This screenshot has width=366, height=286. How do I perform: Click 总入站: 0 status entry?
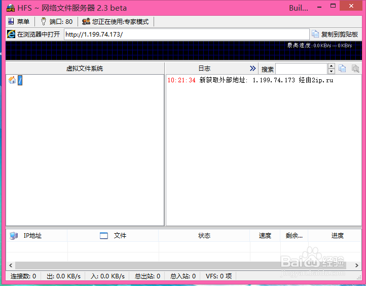pos(183,276)
